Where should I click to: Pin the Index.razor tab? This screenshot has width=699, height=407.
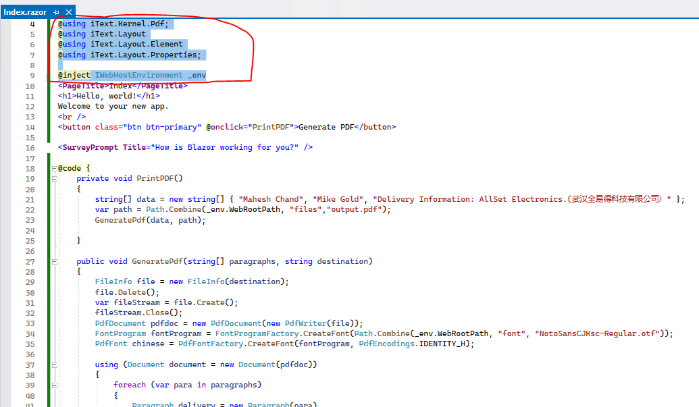[56, 12]
